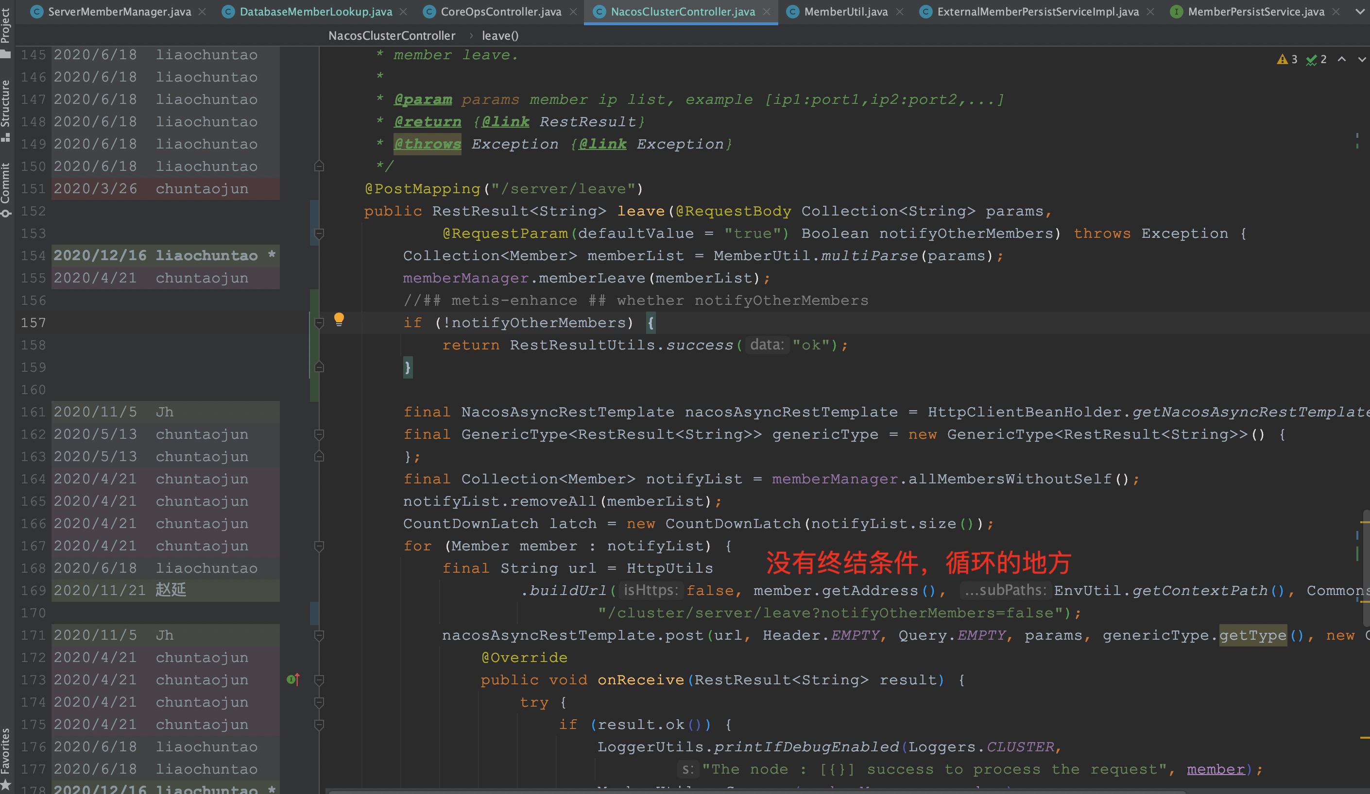
Task: Go to previous highlighted error arrow
Action: point(1342,59)
